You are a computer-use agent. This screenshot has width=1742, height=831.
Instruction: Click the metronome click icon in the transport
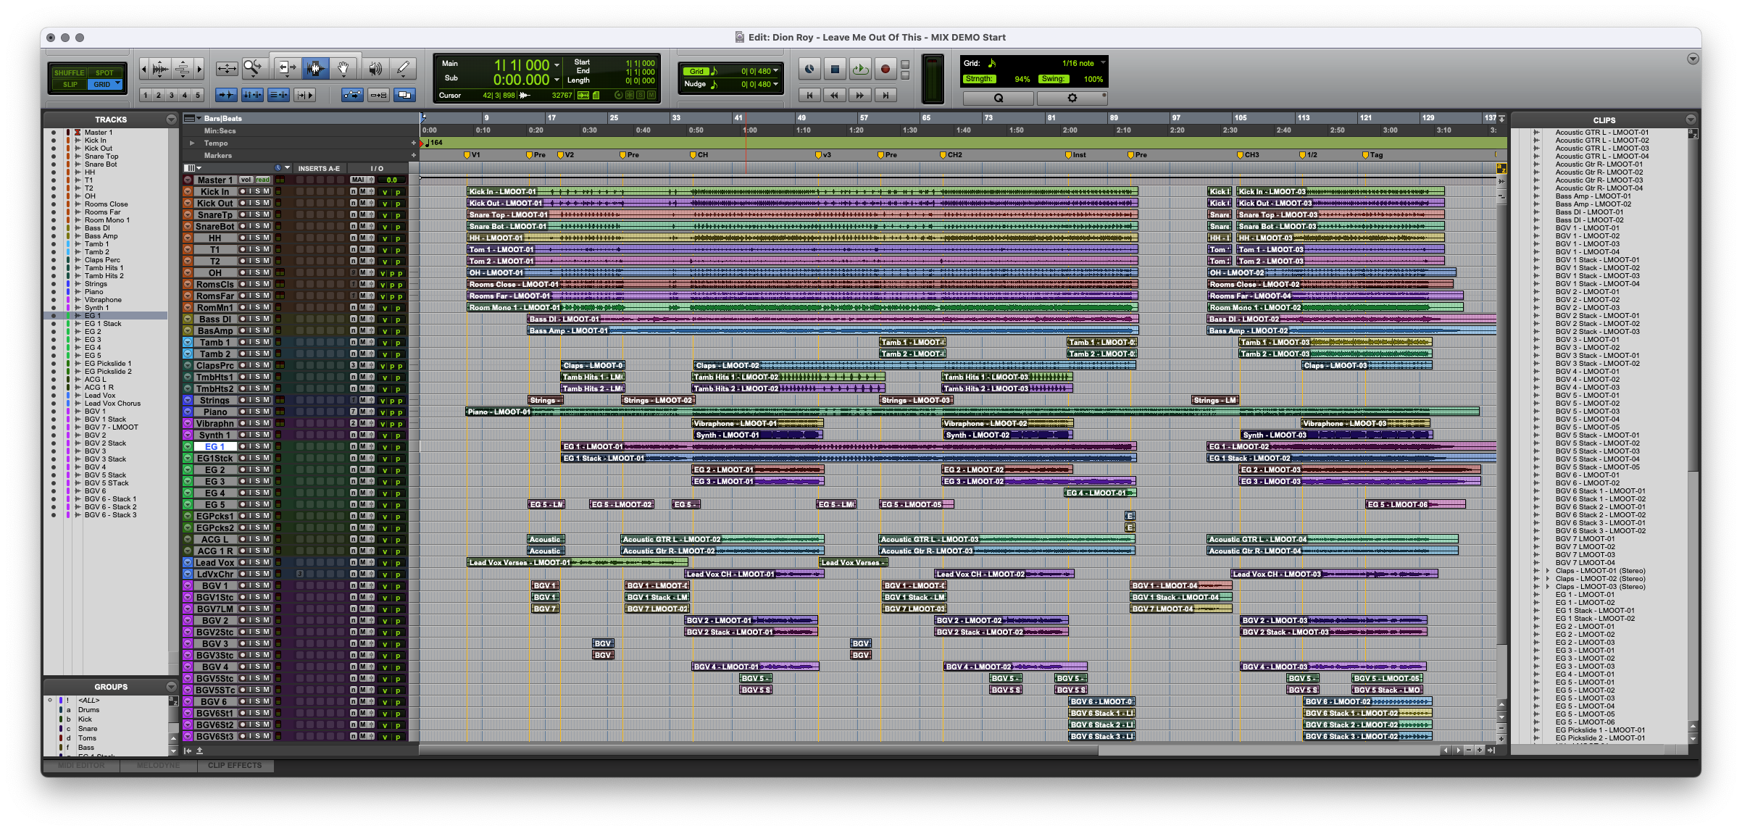click(809, 70)
